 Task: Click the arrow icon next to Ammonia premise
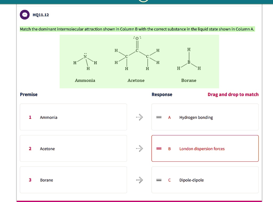140,117
